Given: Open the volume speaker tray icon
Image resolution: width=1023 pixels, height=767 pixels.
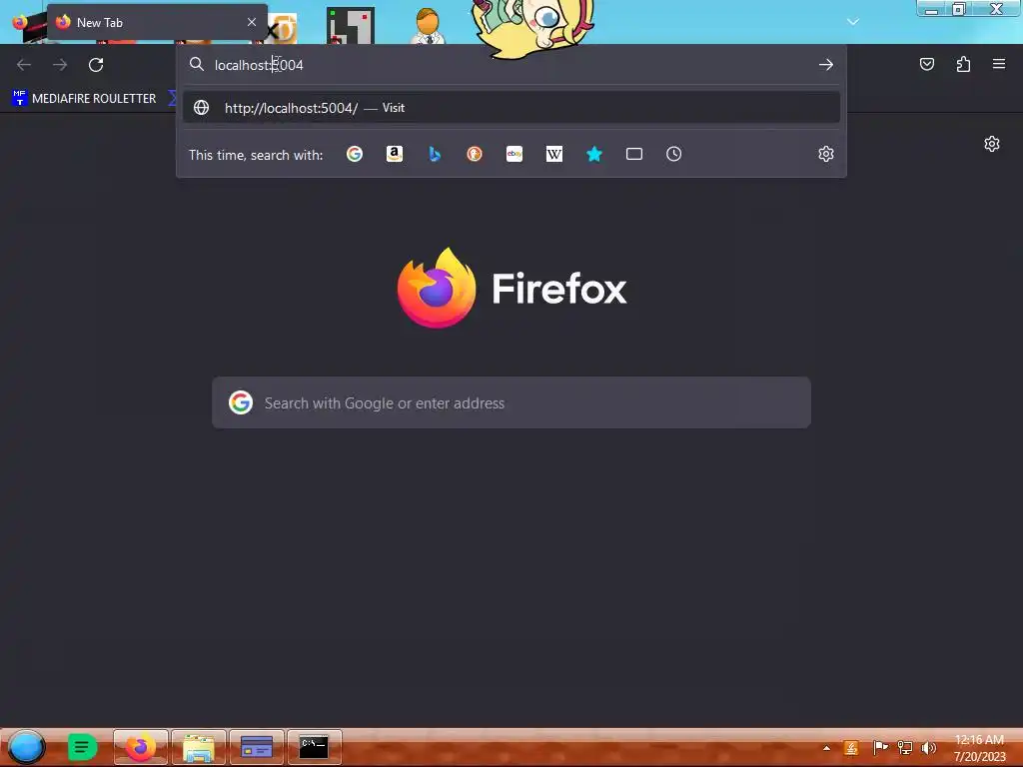Looking at the screenshot, I should [928, 748].
